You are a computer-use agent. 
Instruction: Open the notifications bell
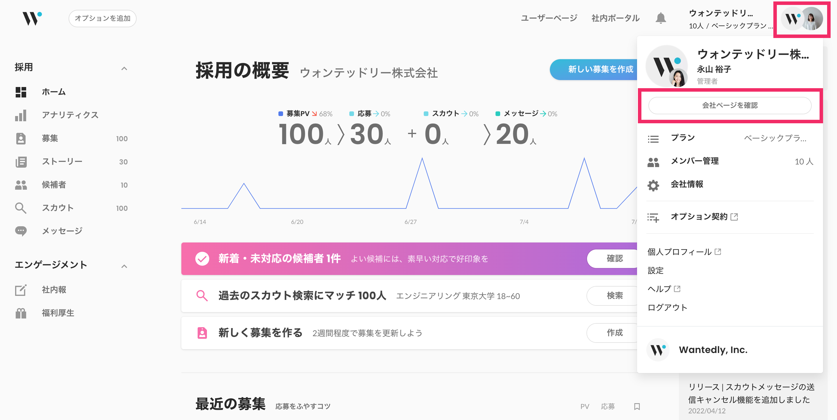661,18
